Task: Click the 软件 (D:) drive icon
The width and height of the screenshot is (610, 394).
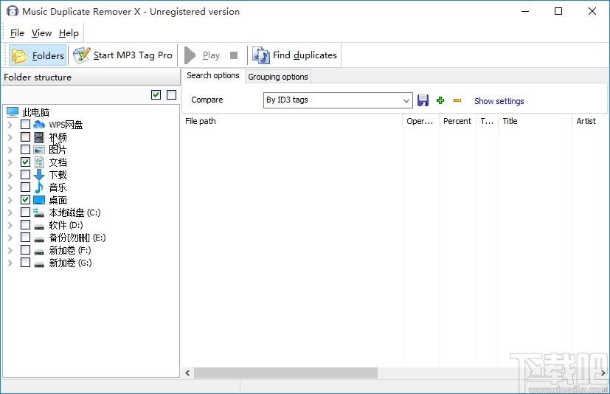Action: tap(39, 227)
